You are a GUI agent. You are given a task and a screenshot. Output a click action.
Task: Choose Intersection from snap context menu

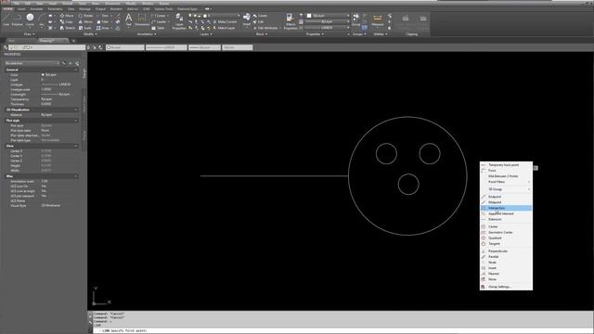click(x=506, y=208)
